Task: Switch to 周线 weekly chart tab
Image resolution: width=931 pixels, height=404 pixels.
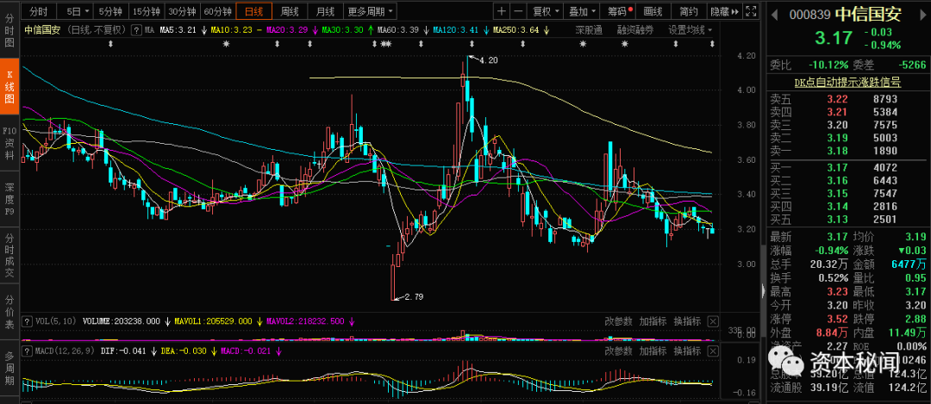Action: (x=289, y=11)
